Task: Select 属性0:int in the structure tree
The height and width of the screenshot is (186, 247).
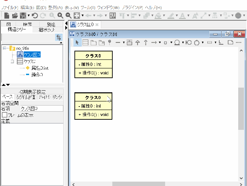Action: coord(40,68)
